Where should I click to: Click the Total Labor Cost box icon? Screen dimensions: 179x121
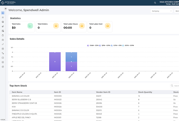[108, 26]
